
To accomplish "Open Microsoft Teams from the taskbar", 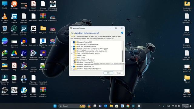I will pos(100,106).
